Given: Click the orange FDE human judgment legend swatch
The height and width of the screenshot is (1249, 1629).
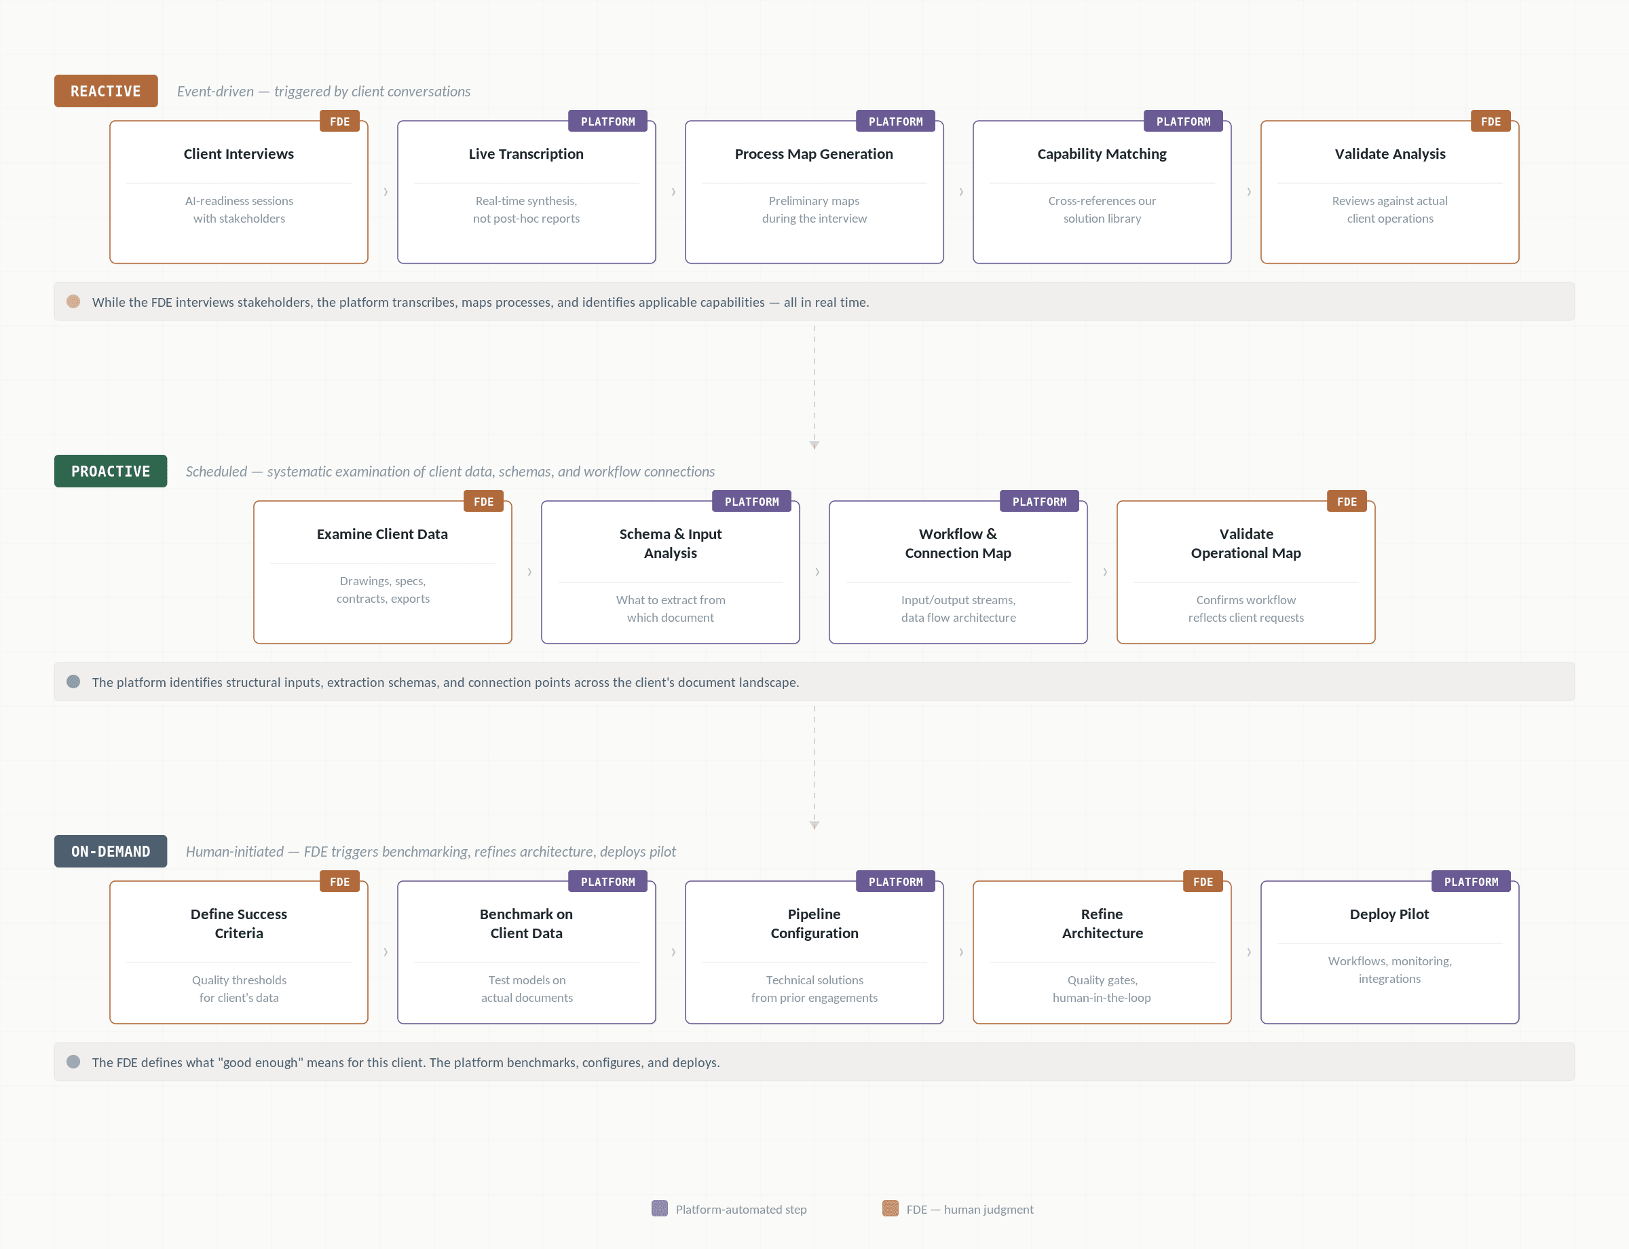Looking at the screenshot, I should pos(890,1208).
